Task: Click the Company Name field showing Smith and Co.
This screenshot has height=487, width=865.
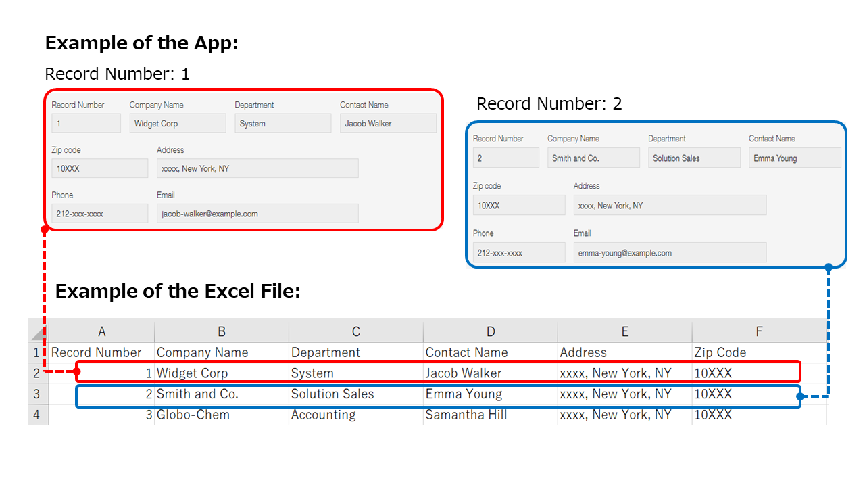Action: pyautogui.click(x=593, y=158)
